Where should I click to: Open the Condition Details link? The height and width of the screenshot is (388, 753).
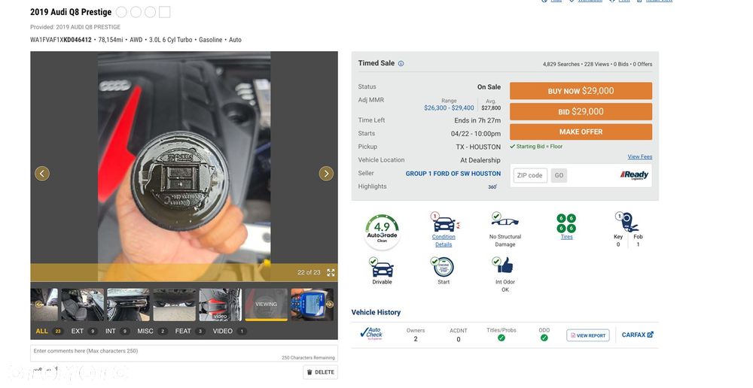(x=444, y=241)
